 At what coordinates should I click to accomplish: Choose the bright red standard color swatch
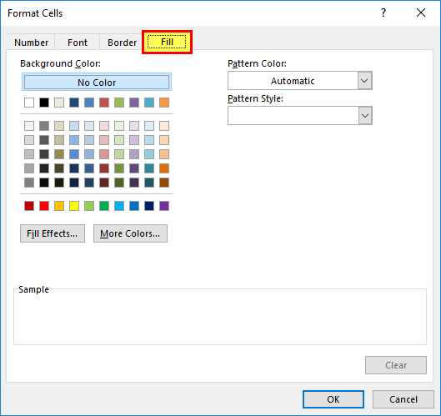pos(44,206)
